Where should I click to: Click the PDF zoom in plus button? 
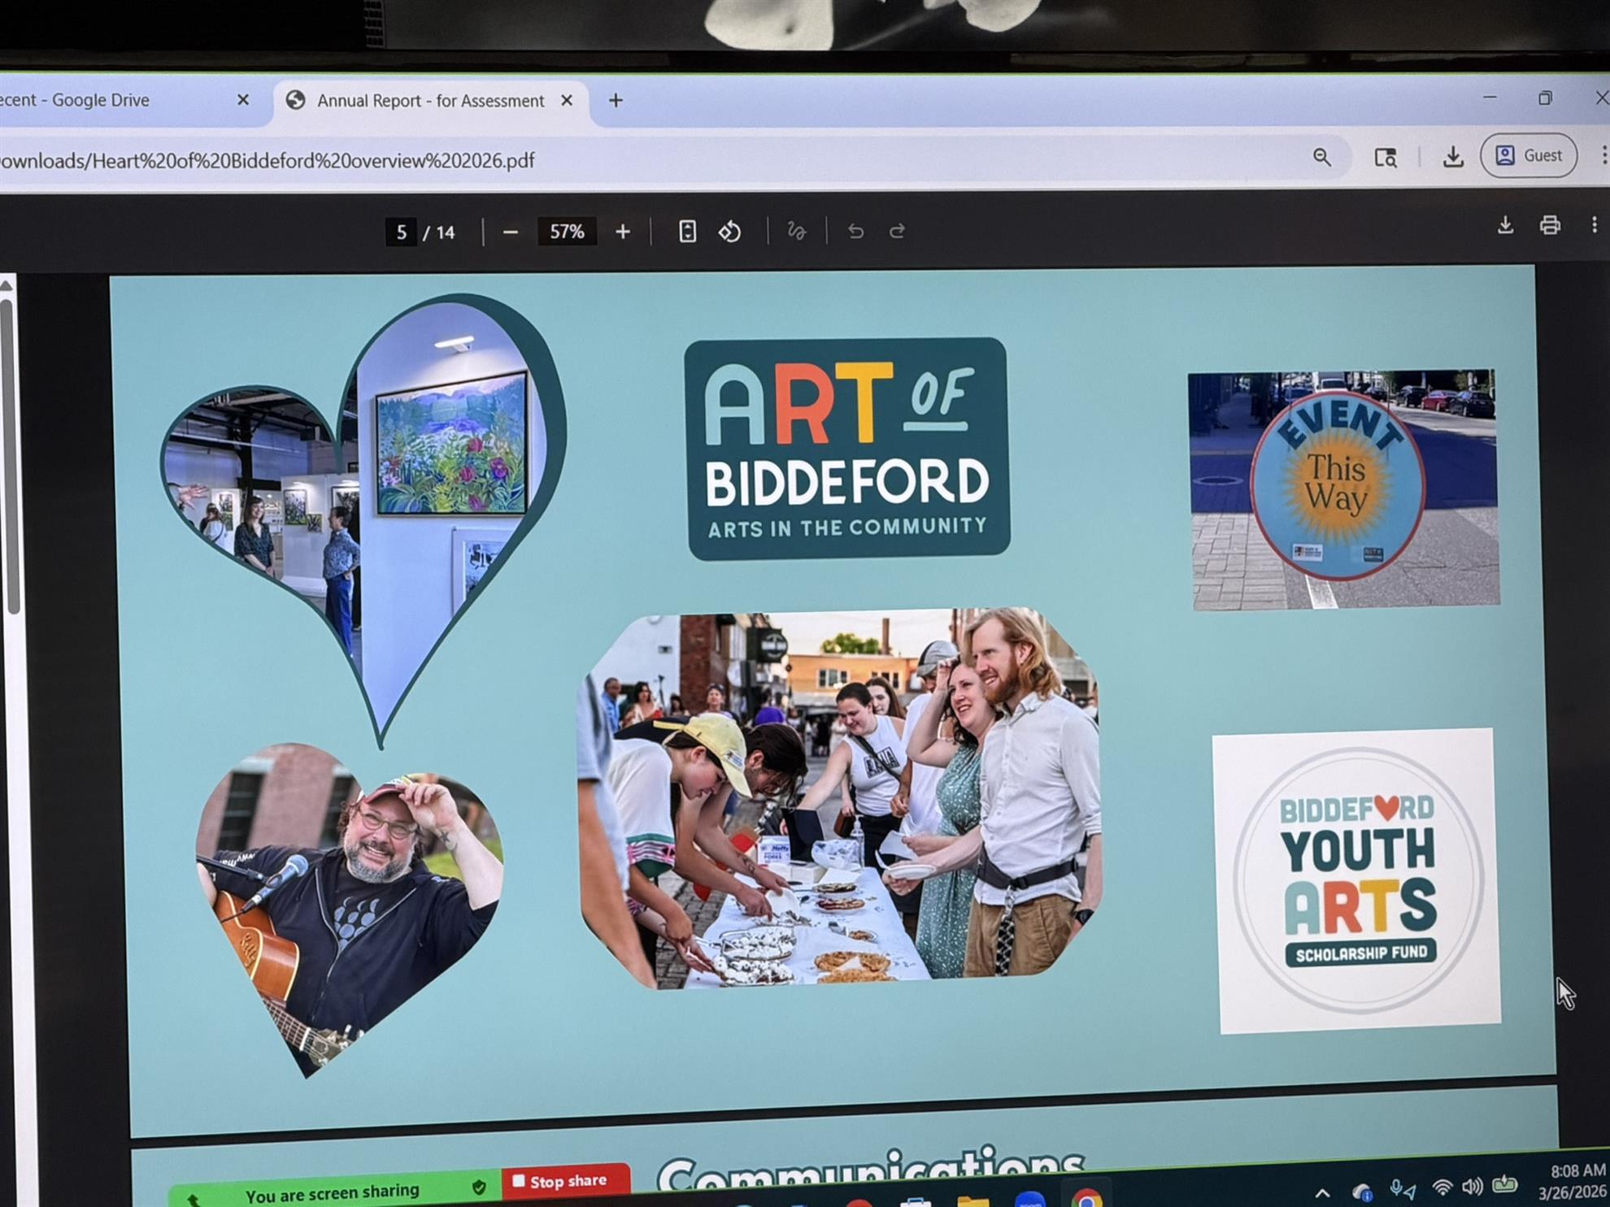click(x=623, y=232)
